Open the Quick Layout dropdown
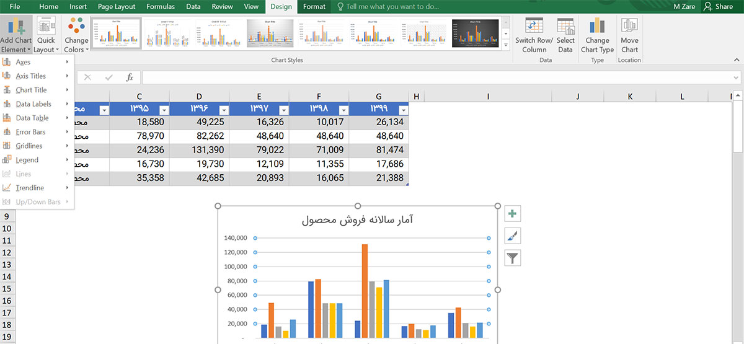 pyautogui.click(x=46, y=36)
